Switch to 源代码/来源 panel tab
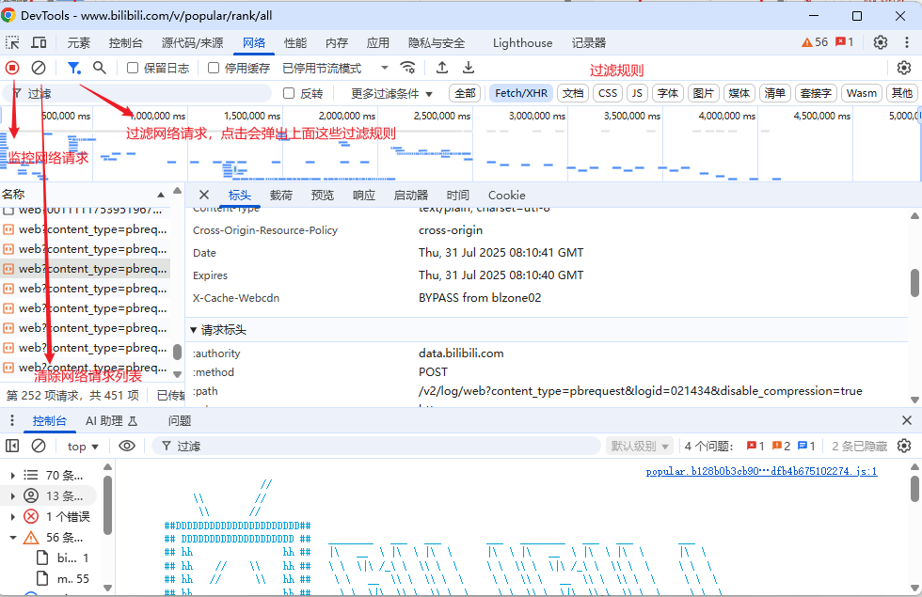The width and height of the screenshot is (922, 597). [192, 43]
